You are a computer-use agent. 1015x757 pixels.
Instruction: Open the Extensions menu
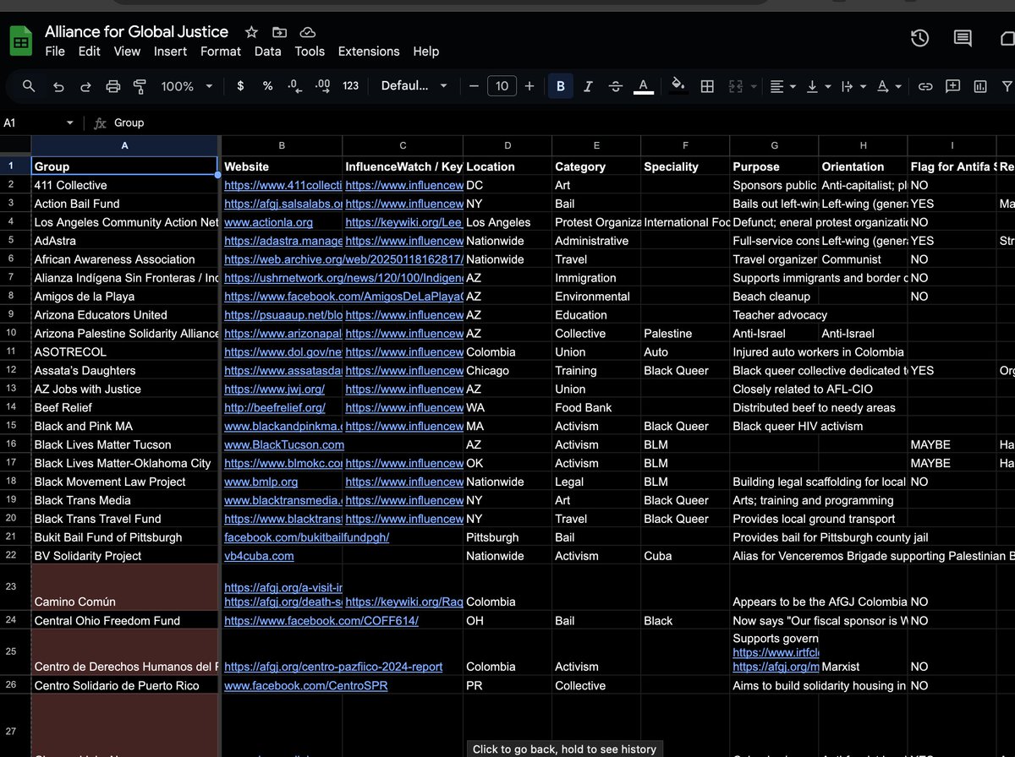pos(369,52)
